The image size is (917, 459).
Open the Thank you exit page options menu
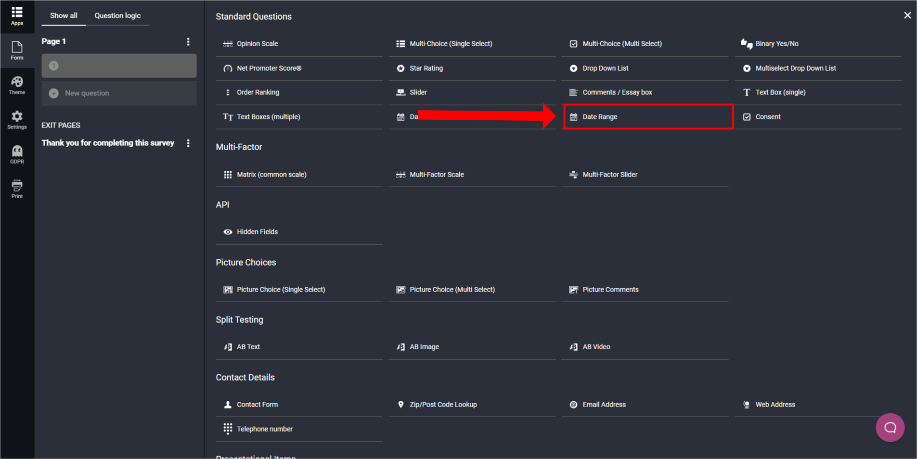click(x=188, y=143)
